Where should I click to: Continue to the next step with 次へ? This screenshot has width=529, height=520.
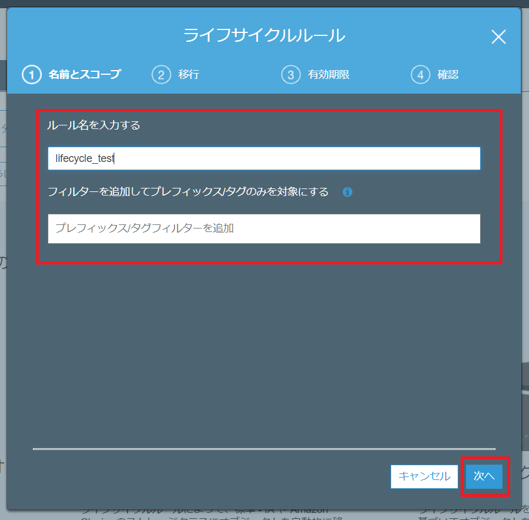click(484, 476)
